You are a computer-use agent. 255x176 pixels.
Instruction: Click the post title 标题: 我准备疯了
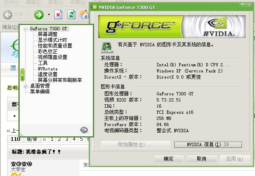coord(36,152)
